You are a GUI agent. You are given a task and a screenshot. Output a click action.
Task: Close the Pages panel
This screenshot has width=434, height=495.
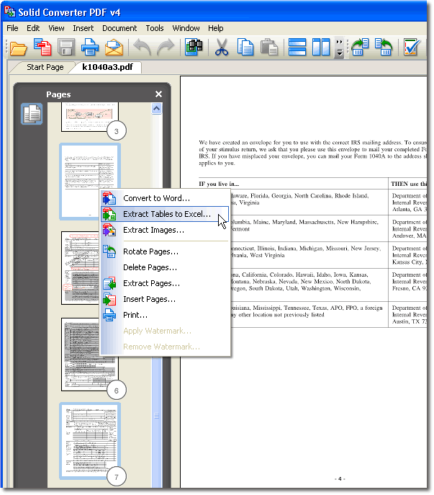(x=158, y=94)
